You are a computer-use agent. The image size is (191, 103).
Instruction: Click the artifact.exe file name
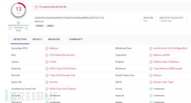(39, 21)
